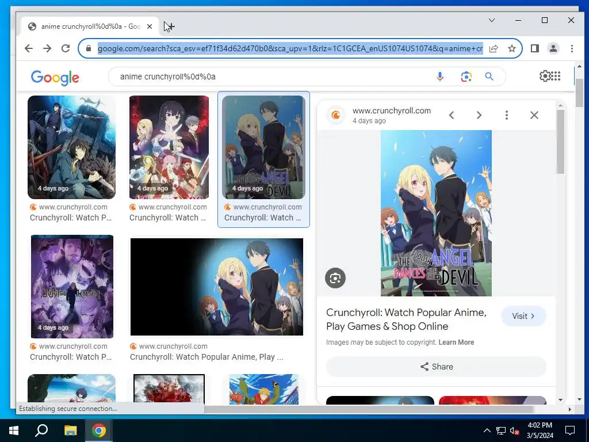Click the Chrome taskbar icon

[x=99, y=430]
